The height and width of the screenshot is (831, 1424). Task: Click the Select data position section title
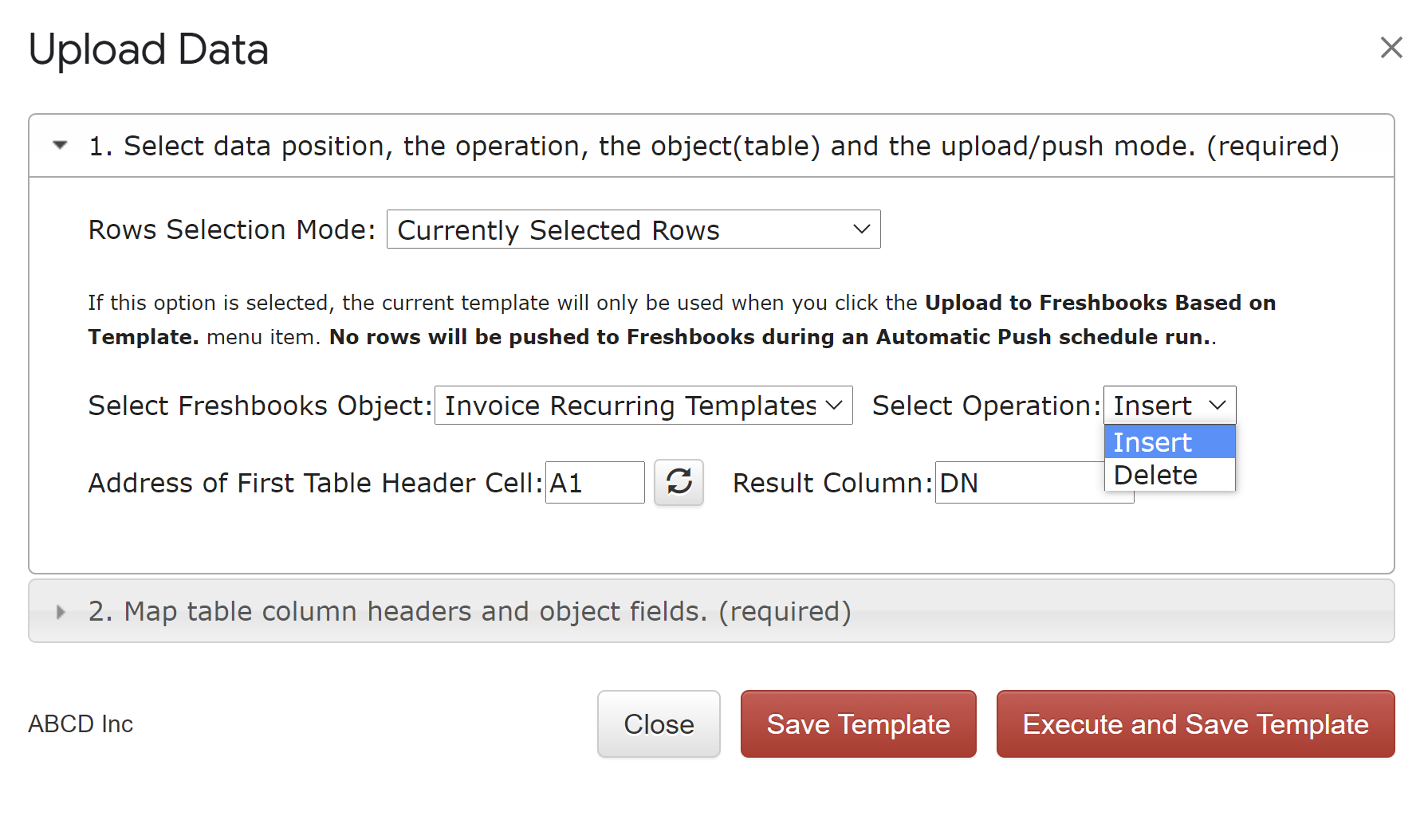click(x=714, y=146)
